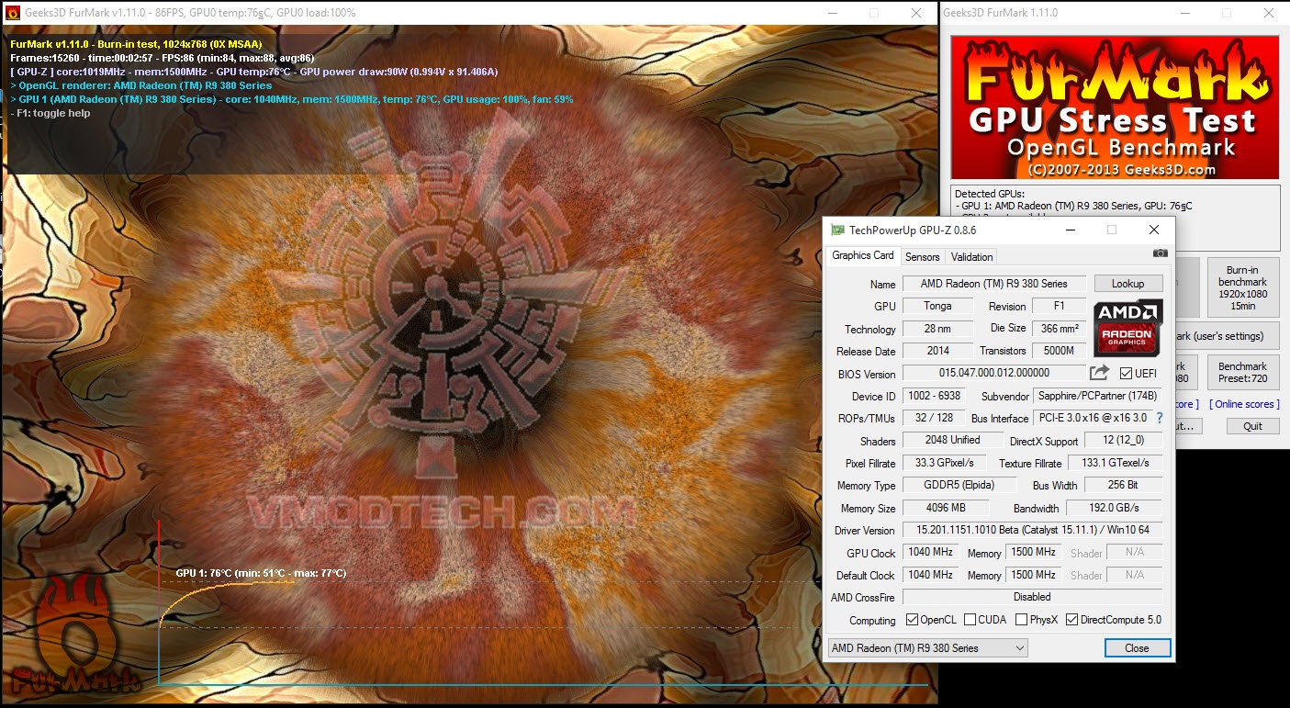
Task: Run the Benchmark Preset:720 button
Action: 1242,372
